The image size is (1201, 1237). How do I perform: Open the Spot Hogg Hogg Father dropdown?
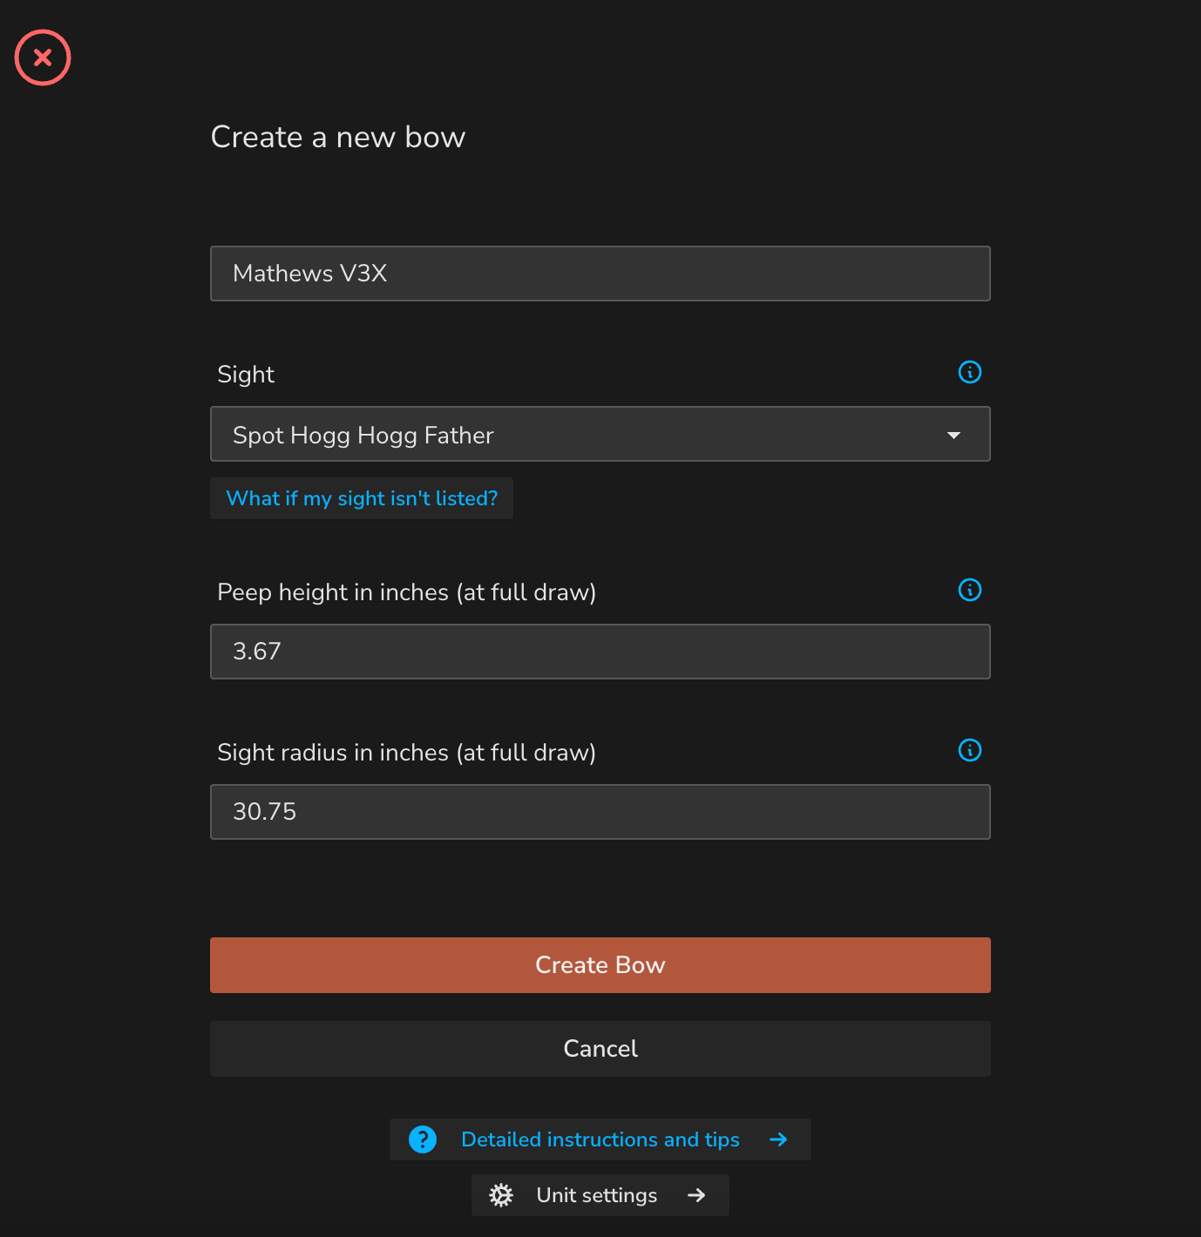(x=600, y=434)
